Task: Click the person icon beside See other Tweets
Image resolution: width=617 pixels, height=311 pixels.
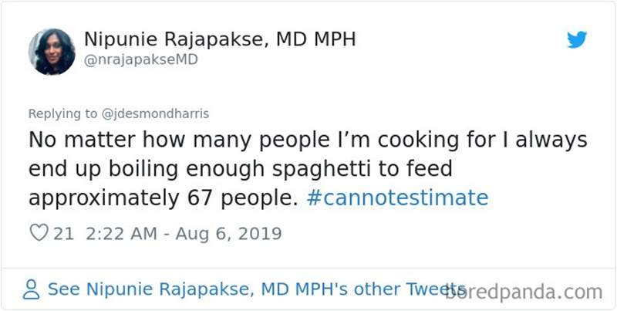Action: point(32,290)
